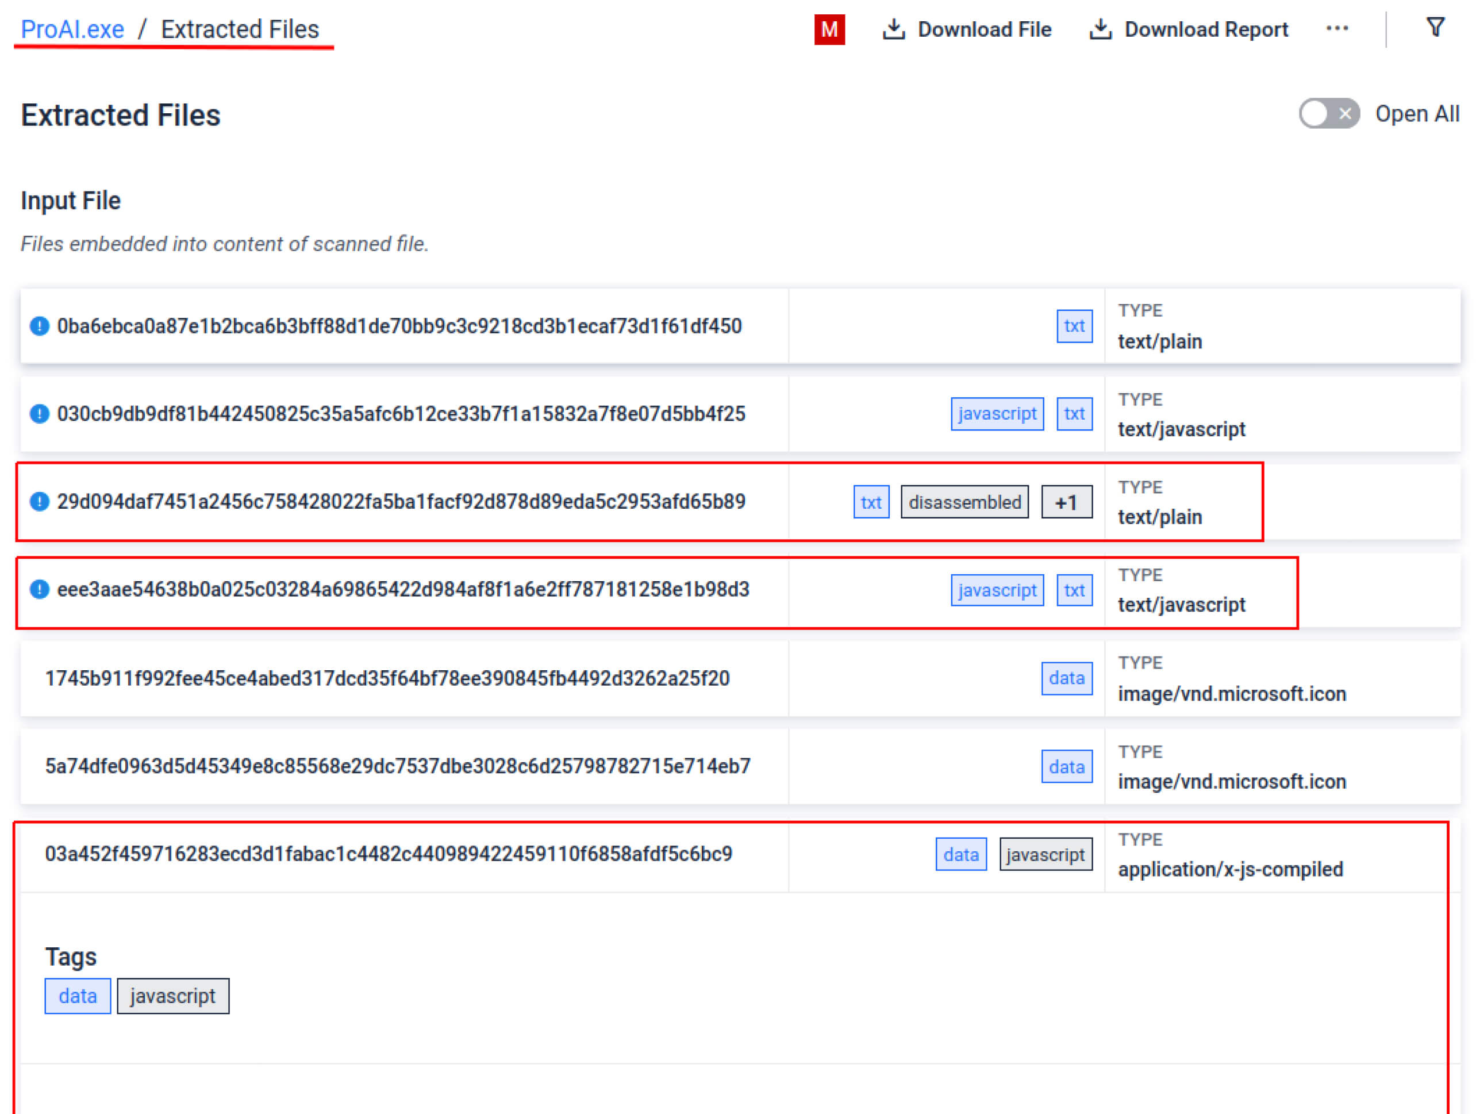Expand the 1745b911f icon file row
This screenshot has width=1476, height=1114.
[387, 678]
